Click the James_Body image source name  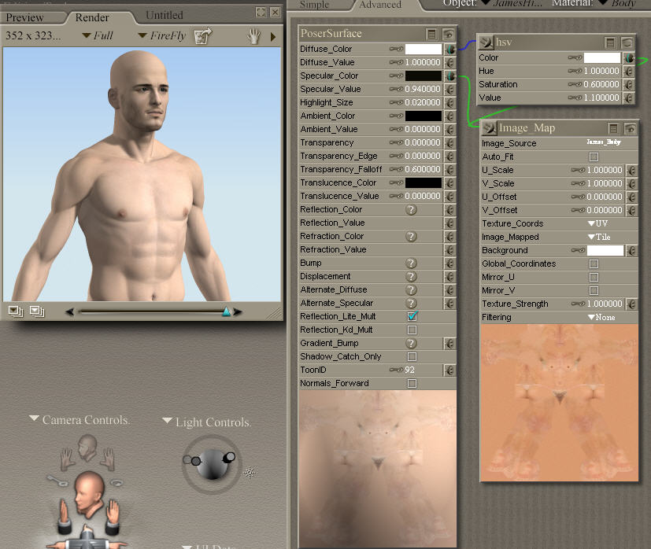point(604,142)
